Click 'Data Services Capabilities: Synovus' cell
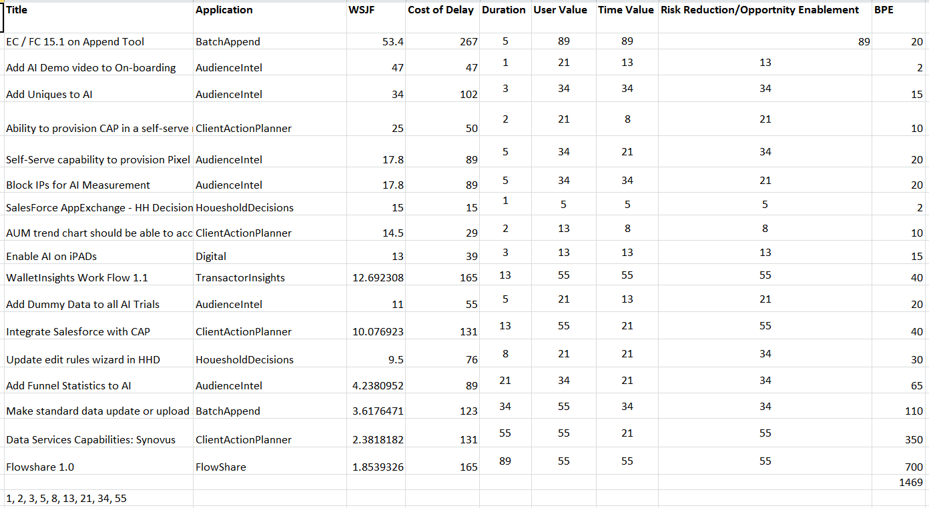This screenshot has width=929, height=508. point(99,433)
